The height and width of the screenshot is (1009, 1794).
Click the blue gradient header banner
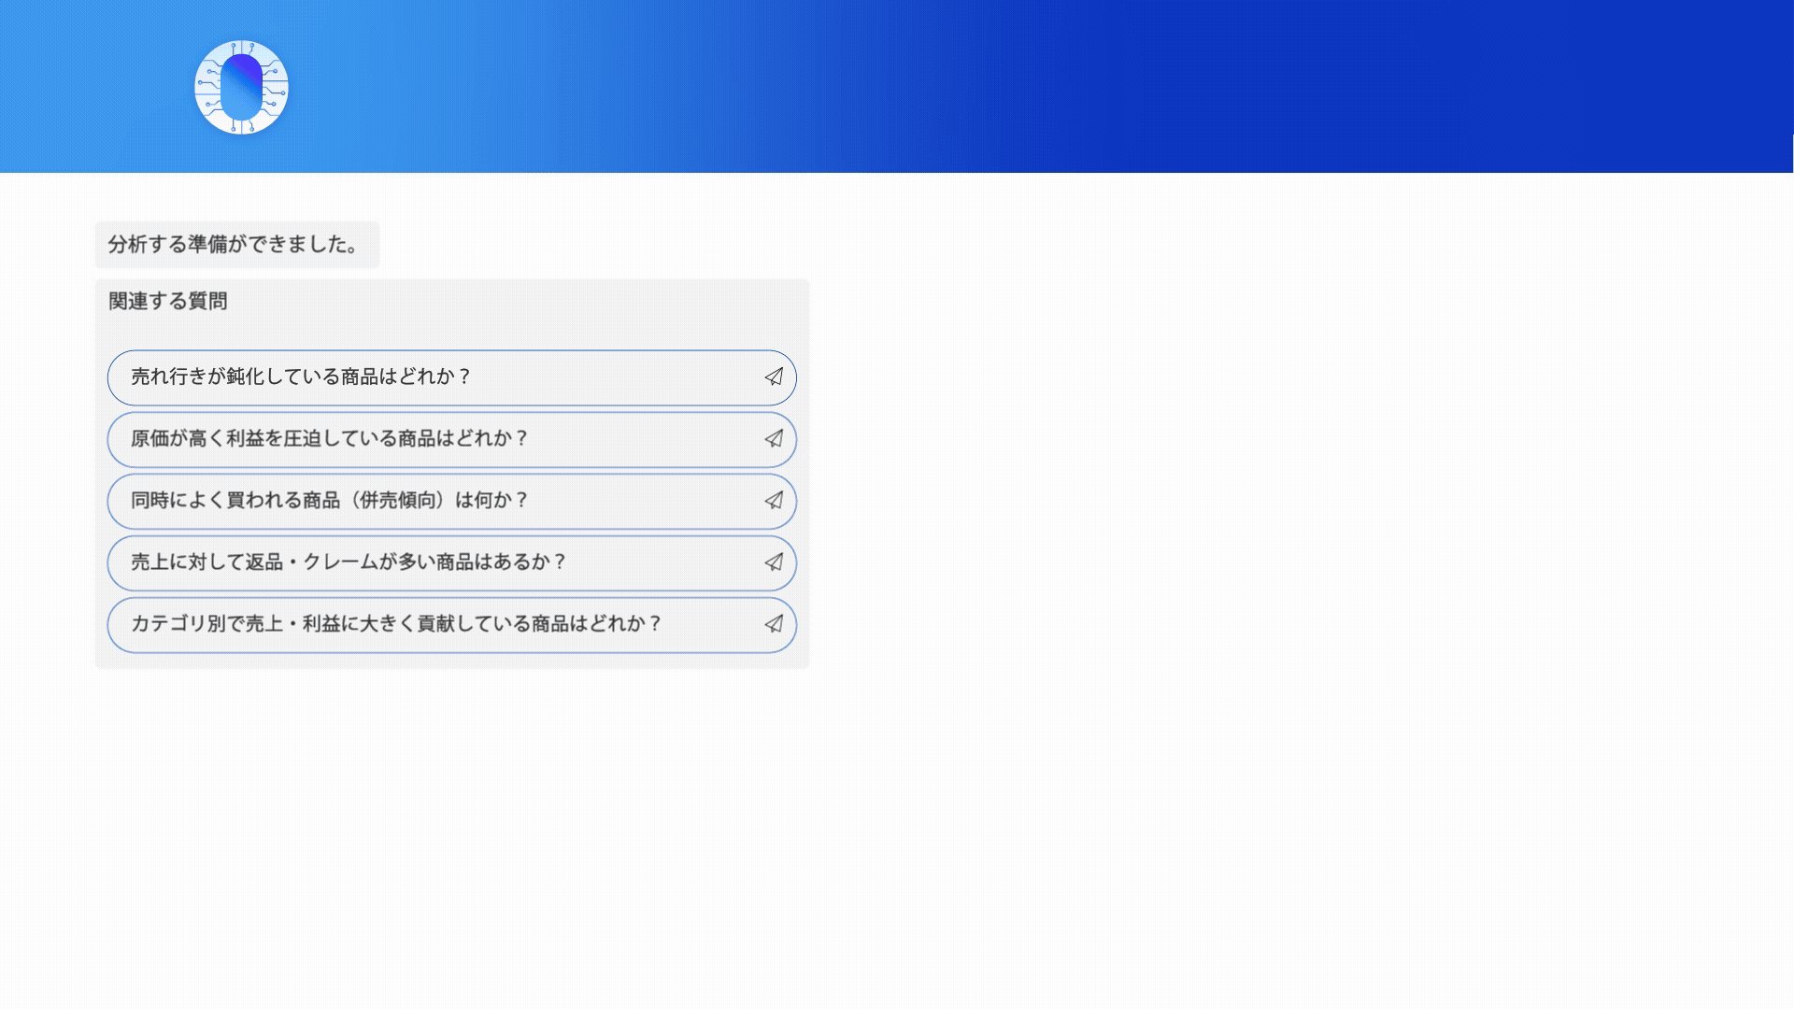(x=1028, y=86)
